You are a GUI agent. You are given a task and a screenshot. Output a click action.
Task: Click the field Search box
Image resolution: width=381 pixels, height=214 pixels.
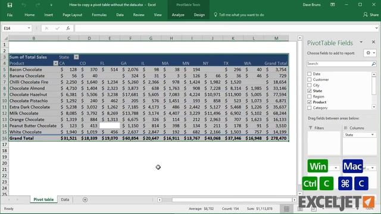coord(339,64)
